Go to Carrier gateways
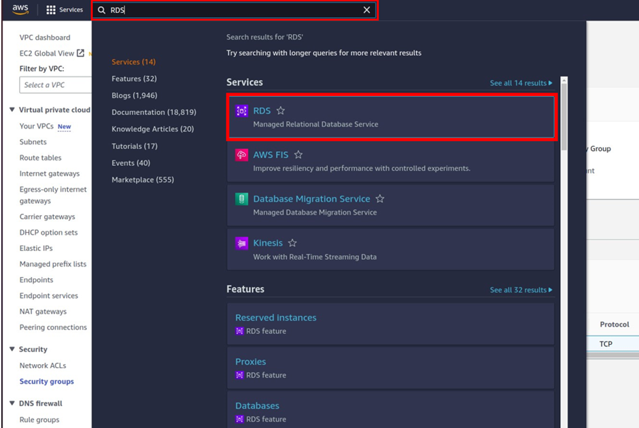The height and width of the screenshot is (428, 639). tap(48, 216)
